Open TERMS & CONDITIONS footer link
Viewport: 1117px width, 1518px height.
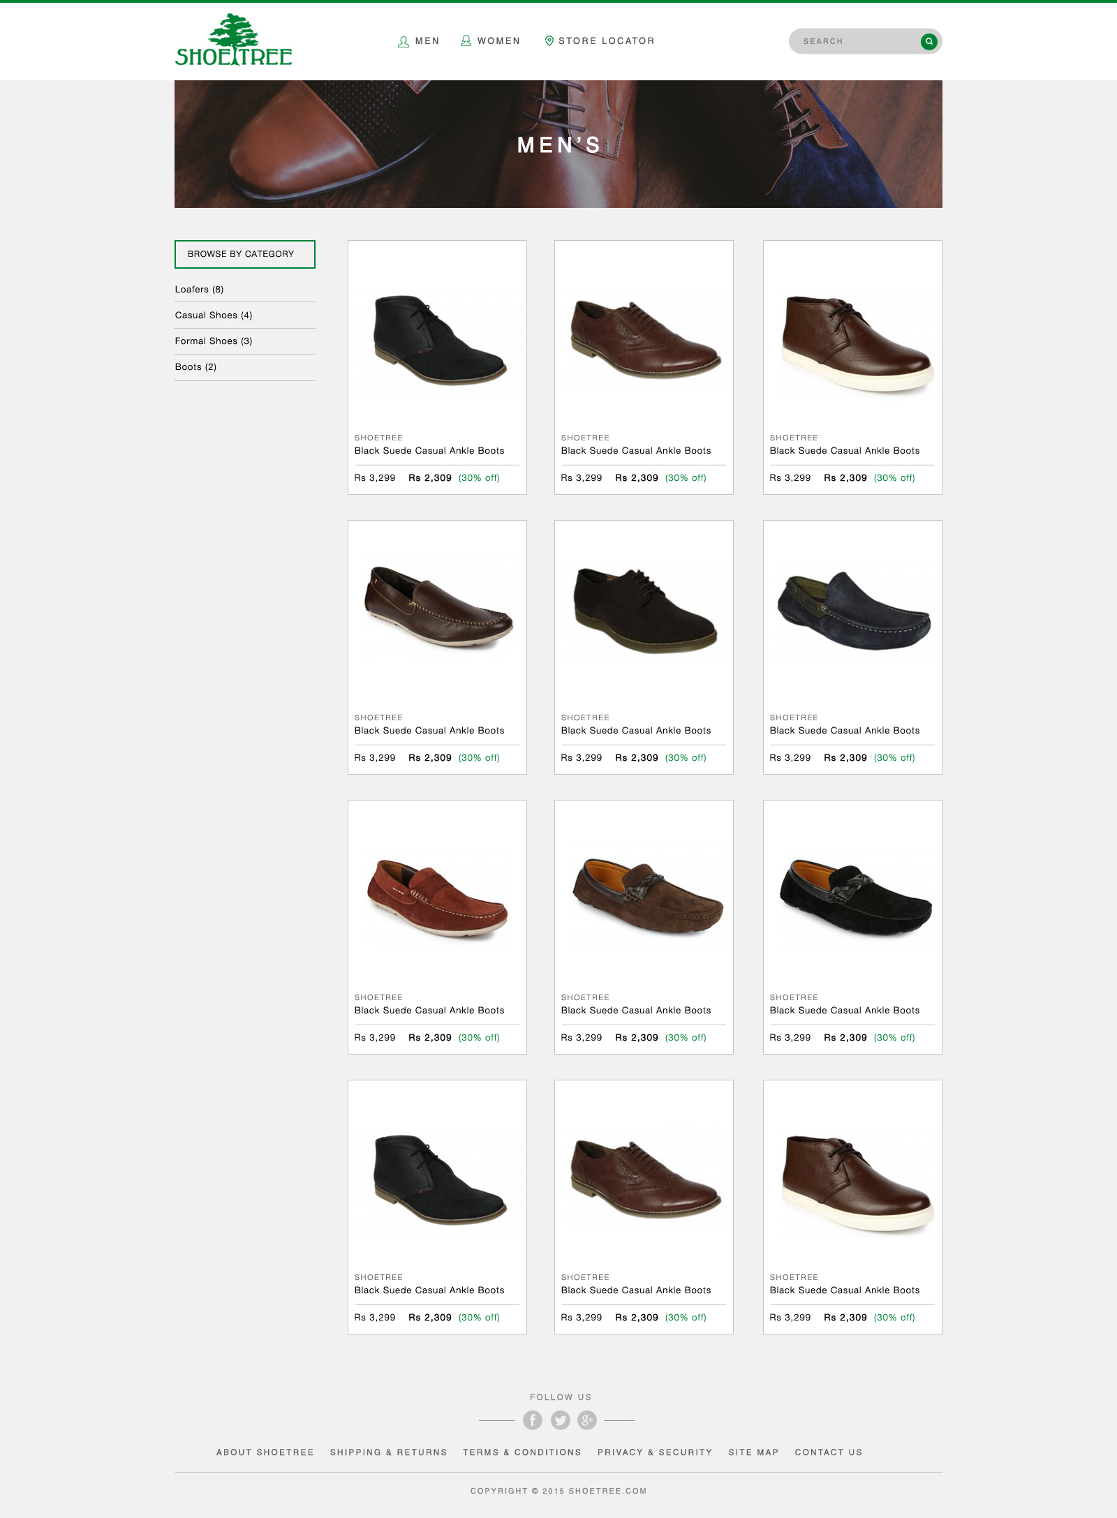point(521,1452)
